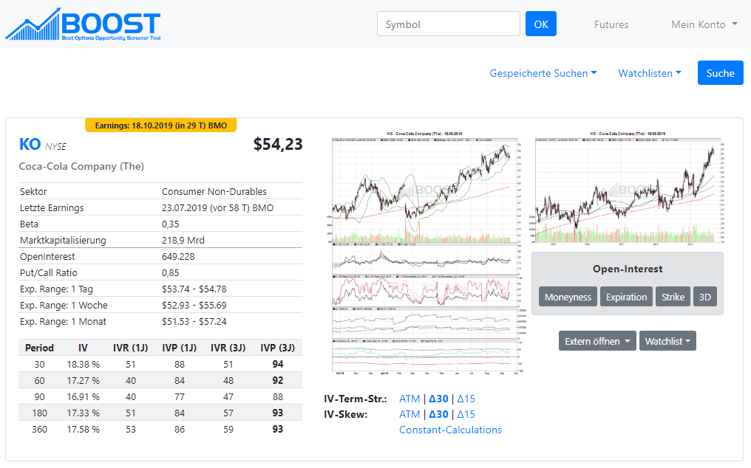This screenshot has height=468, width=751.
Task: Open the one-year KO chart thumbnail
Action: point(427,252)
